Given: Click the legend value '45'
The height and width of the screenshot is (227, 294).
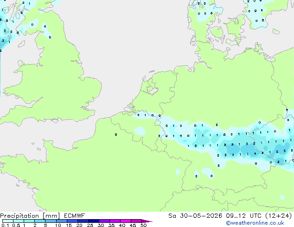Looking at the screenshot, I should [133, 225].
